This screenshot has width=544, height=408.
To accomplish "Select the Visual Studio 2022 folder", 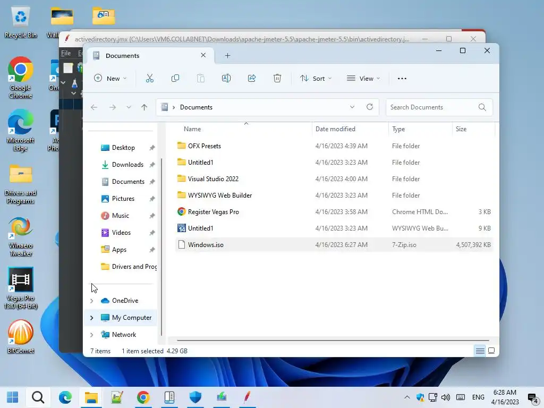I will [x=334, y=179].
